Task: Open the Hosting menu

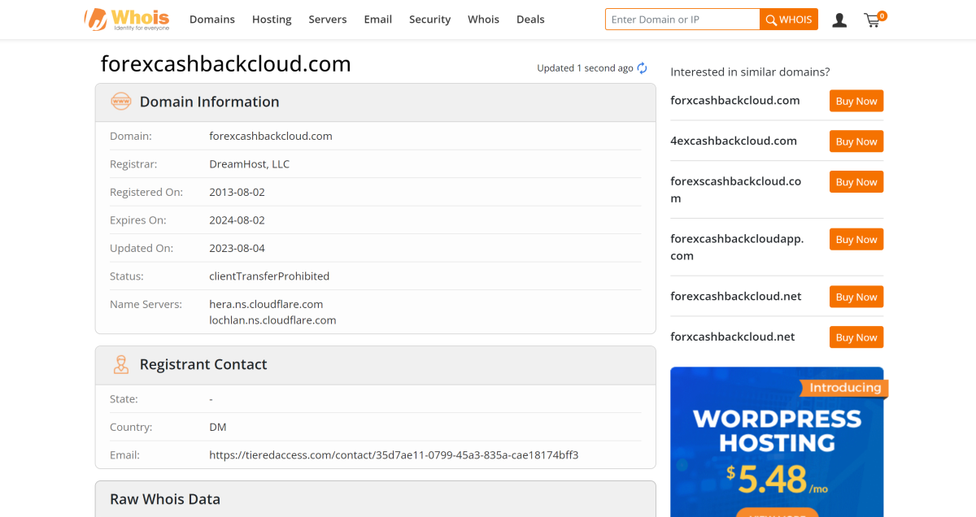Action: point(272,19)
